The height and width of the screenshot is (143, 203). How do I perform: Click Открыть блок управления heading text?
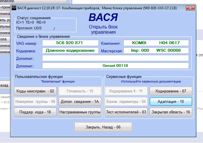pos(103,30)
